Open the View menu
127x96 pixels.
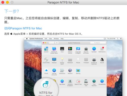50,39
